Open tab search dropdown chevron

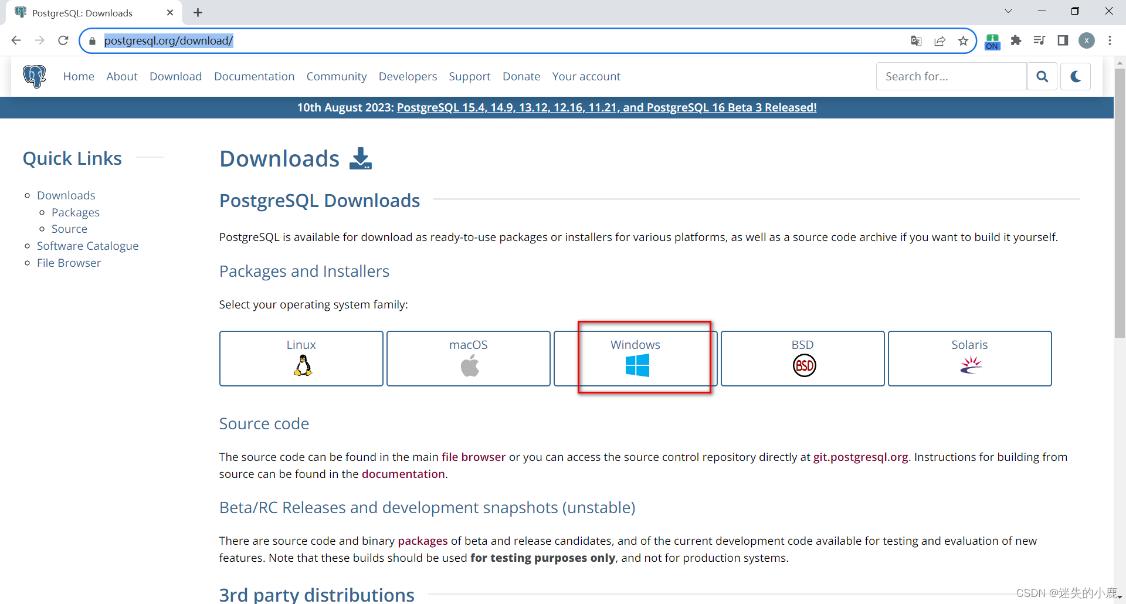coord(1009,11)
